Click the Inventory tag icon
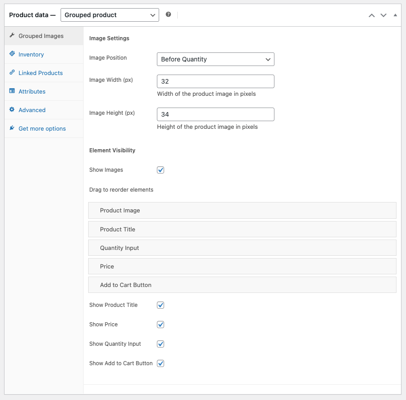Image resolution: width=406 pixels, height=400 pixels. (12, 54)
